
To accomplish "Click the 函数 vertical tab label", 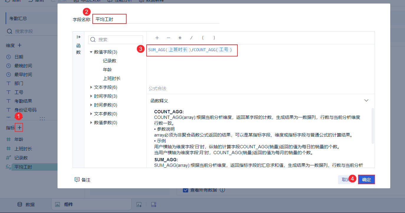I will [x=78, y=49].
